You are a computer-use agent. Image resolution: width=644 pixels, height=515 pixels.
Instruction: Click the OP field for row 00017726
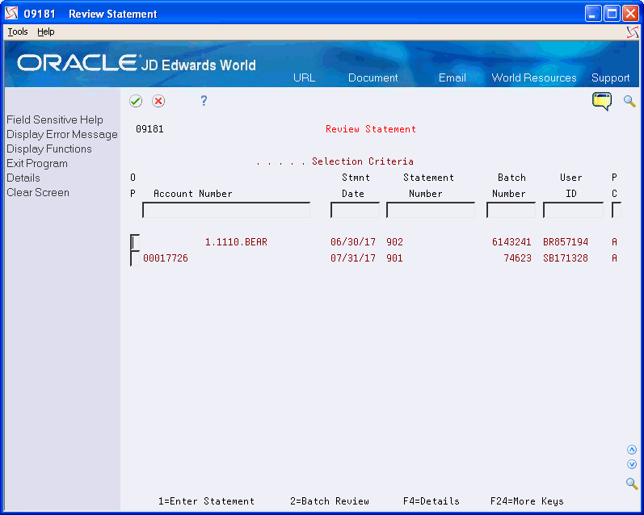[135, 258]
